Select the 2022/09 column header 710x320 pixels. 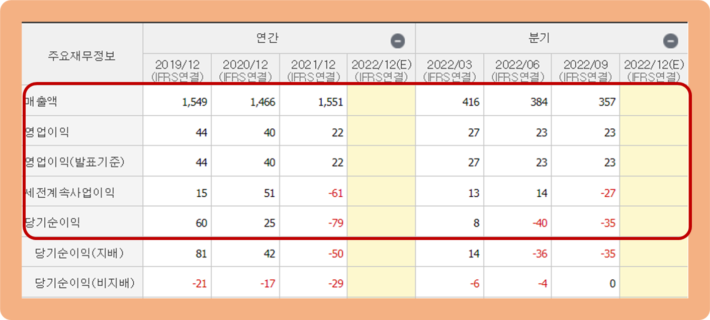coord(586,70)
